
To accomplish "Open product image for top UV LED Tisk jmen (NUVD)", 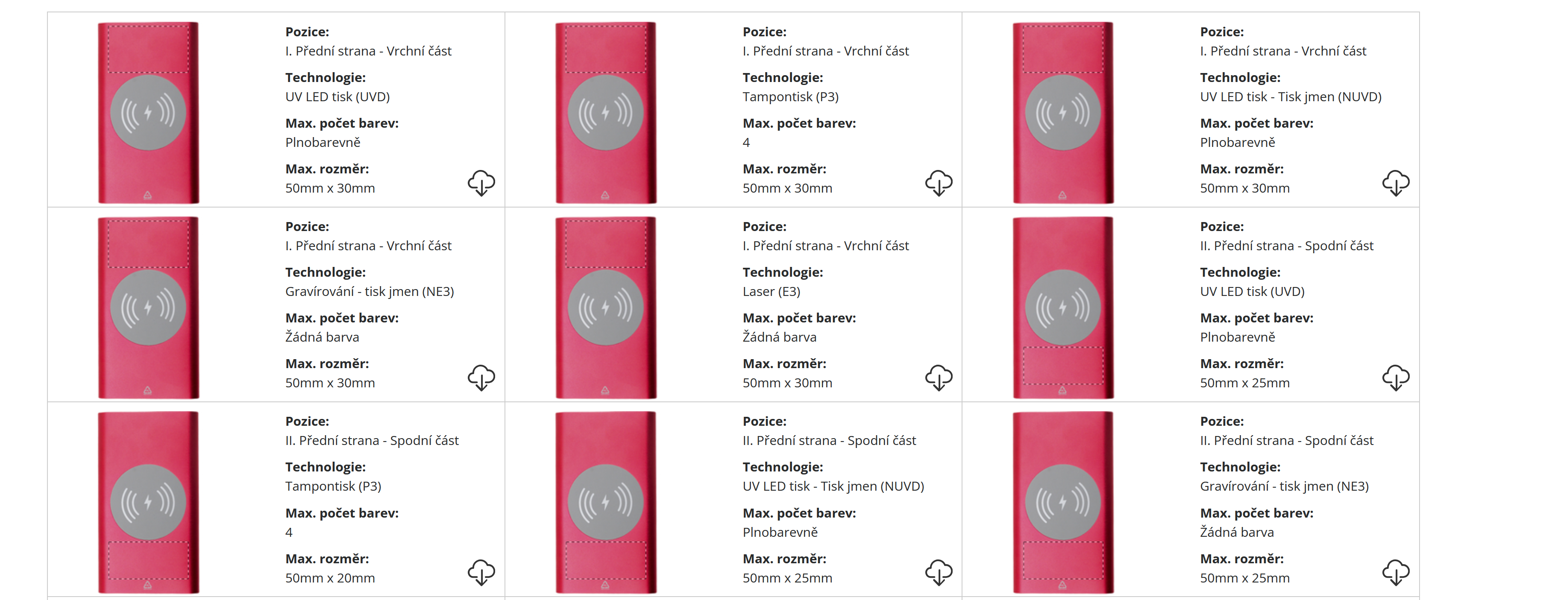I will click(1063, 112).
